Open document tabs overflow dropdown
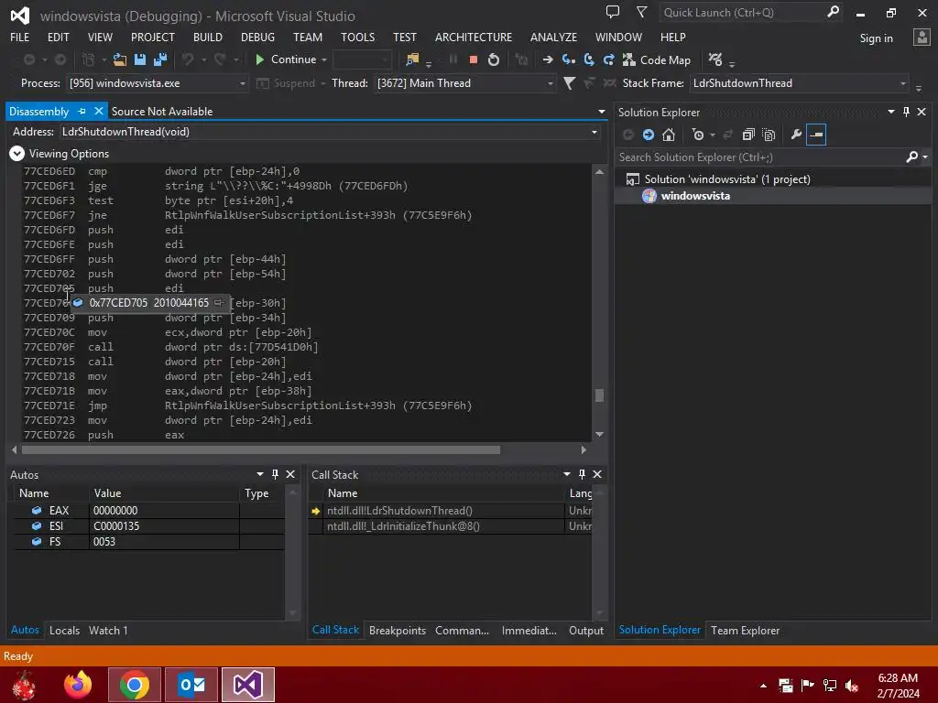The height and width of the screenshot is (703, 938). tap(601, 112)
